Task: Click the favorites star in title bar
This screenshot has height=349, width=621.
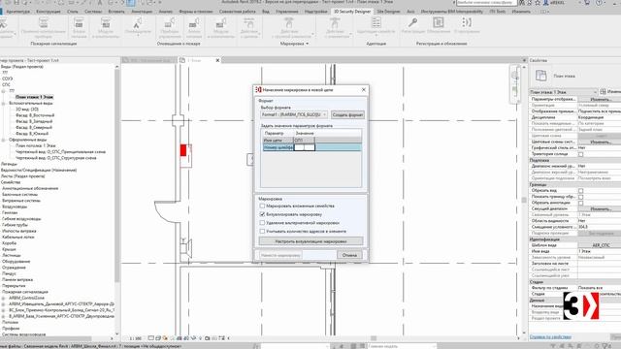Action: (537, 3)
